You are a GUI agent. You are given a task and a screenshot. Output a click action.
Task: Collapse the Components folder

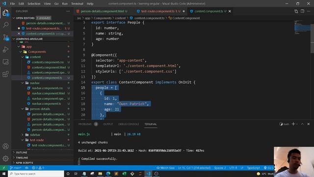pyautogui.click(x=21, y=52)
